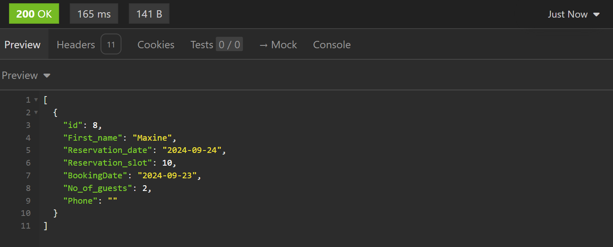Collapse the JSON object at line 2
The width and height of the screenshot is (613, 247).
[36, 112]
